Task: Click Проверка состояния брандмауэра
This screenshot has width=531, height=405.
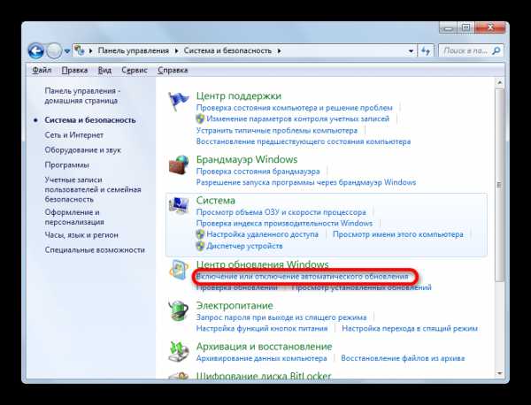Action: point(258,172)
